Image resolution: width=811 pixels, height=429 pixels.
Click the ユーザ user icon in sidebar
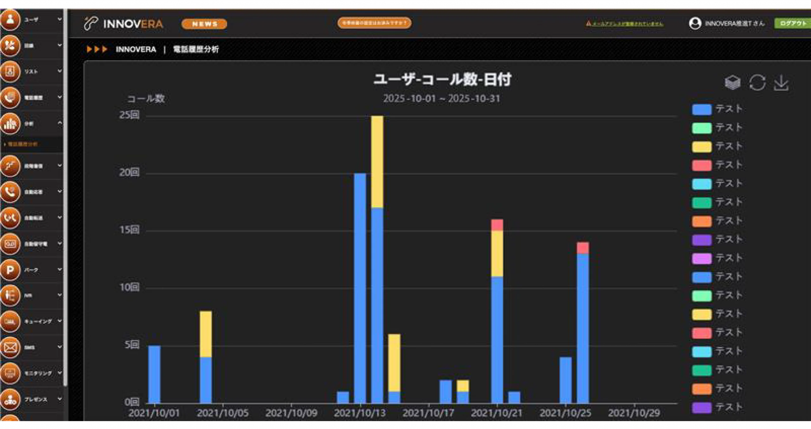point(10,20)
